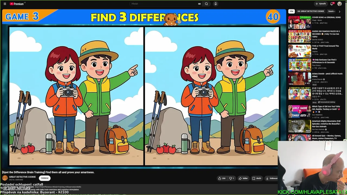This screenshot has height=195, width=347.
Task: Open Only Geniuses Can Find 3 Differences thumbnail
Action: pyautogui.click(x=300, y=64)
